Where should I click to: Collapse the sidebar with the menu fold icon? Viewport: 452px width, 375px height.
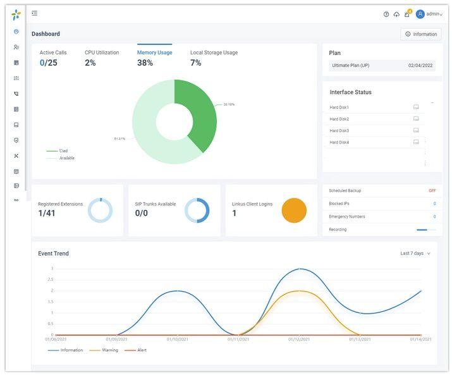coord(34,13)
